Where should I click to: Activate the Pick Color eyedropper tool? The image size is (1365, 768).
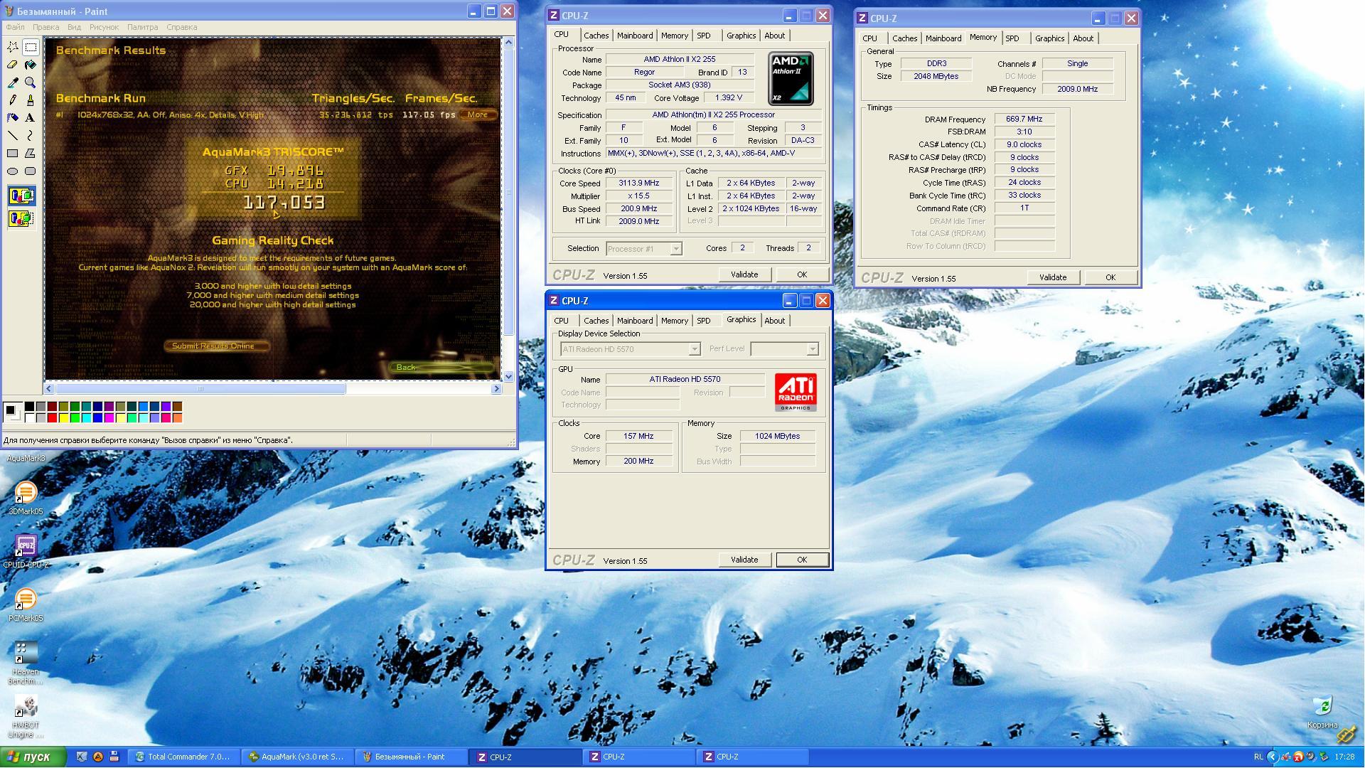(x=13, y=82)
